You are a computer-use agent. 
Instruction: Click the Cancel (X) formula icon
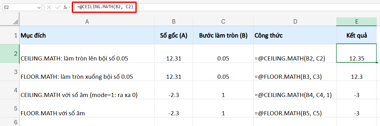tap(49, 7)
